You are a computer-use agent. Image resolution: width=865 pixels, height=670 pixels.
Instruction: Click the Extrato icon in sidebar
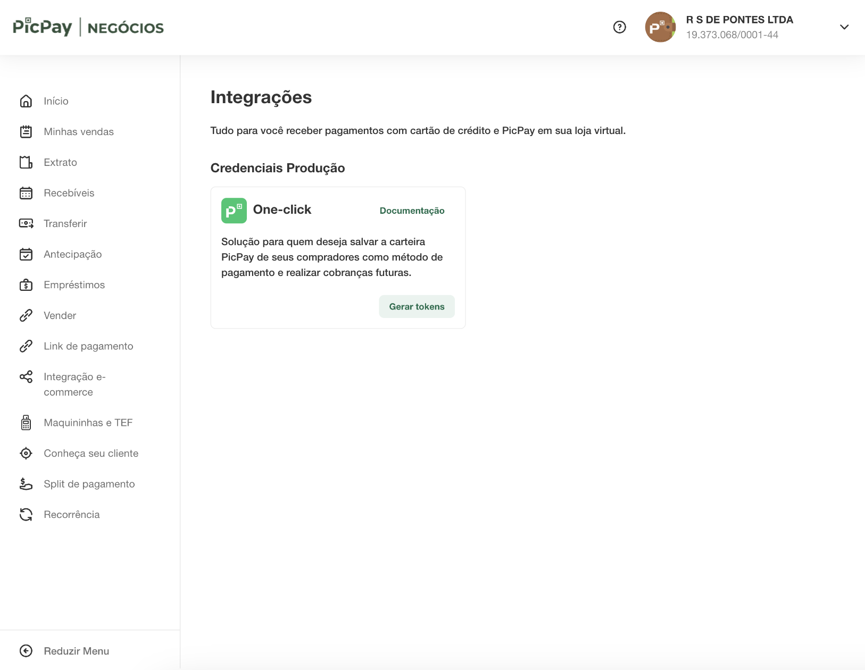pos(26,162)
